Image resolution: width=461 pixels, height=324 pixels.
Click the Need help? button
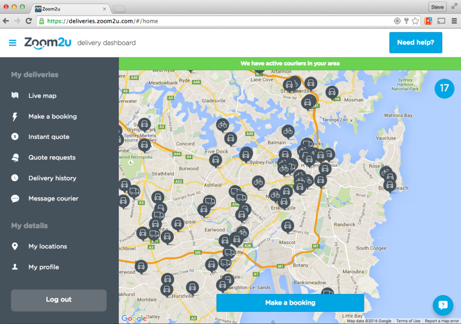pos(416,43)
